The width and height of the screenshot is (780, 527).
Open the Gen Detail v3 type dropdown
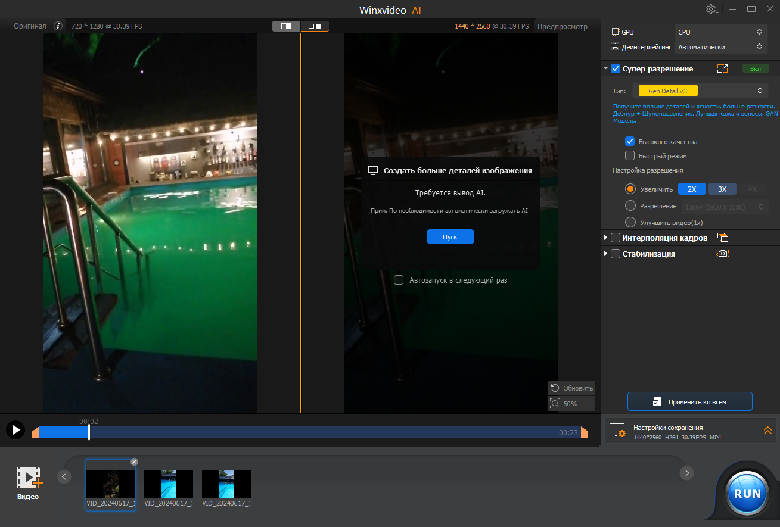[700, 91]
